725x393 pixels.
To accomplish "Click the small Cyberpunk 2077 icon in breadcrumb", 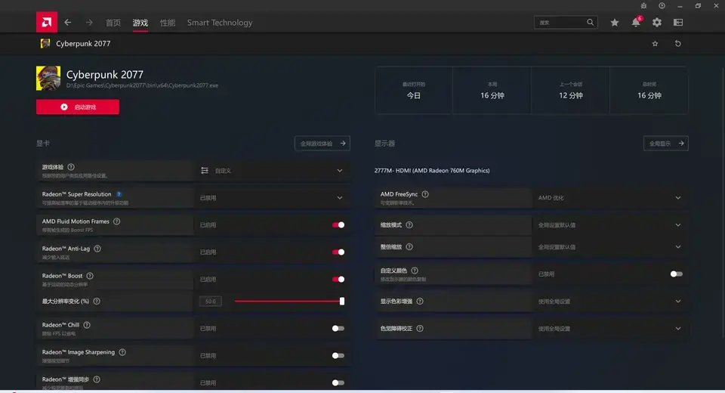I will coord(45,44).
